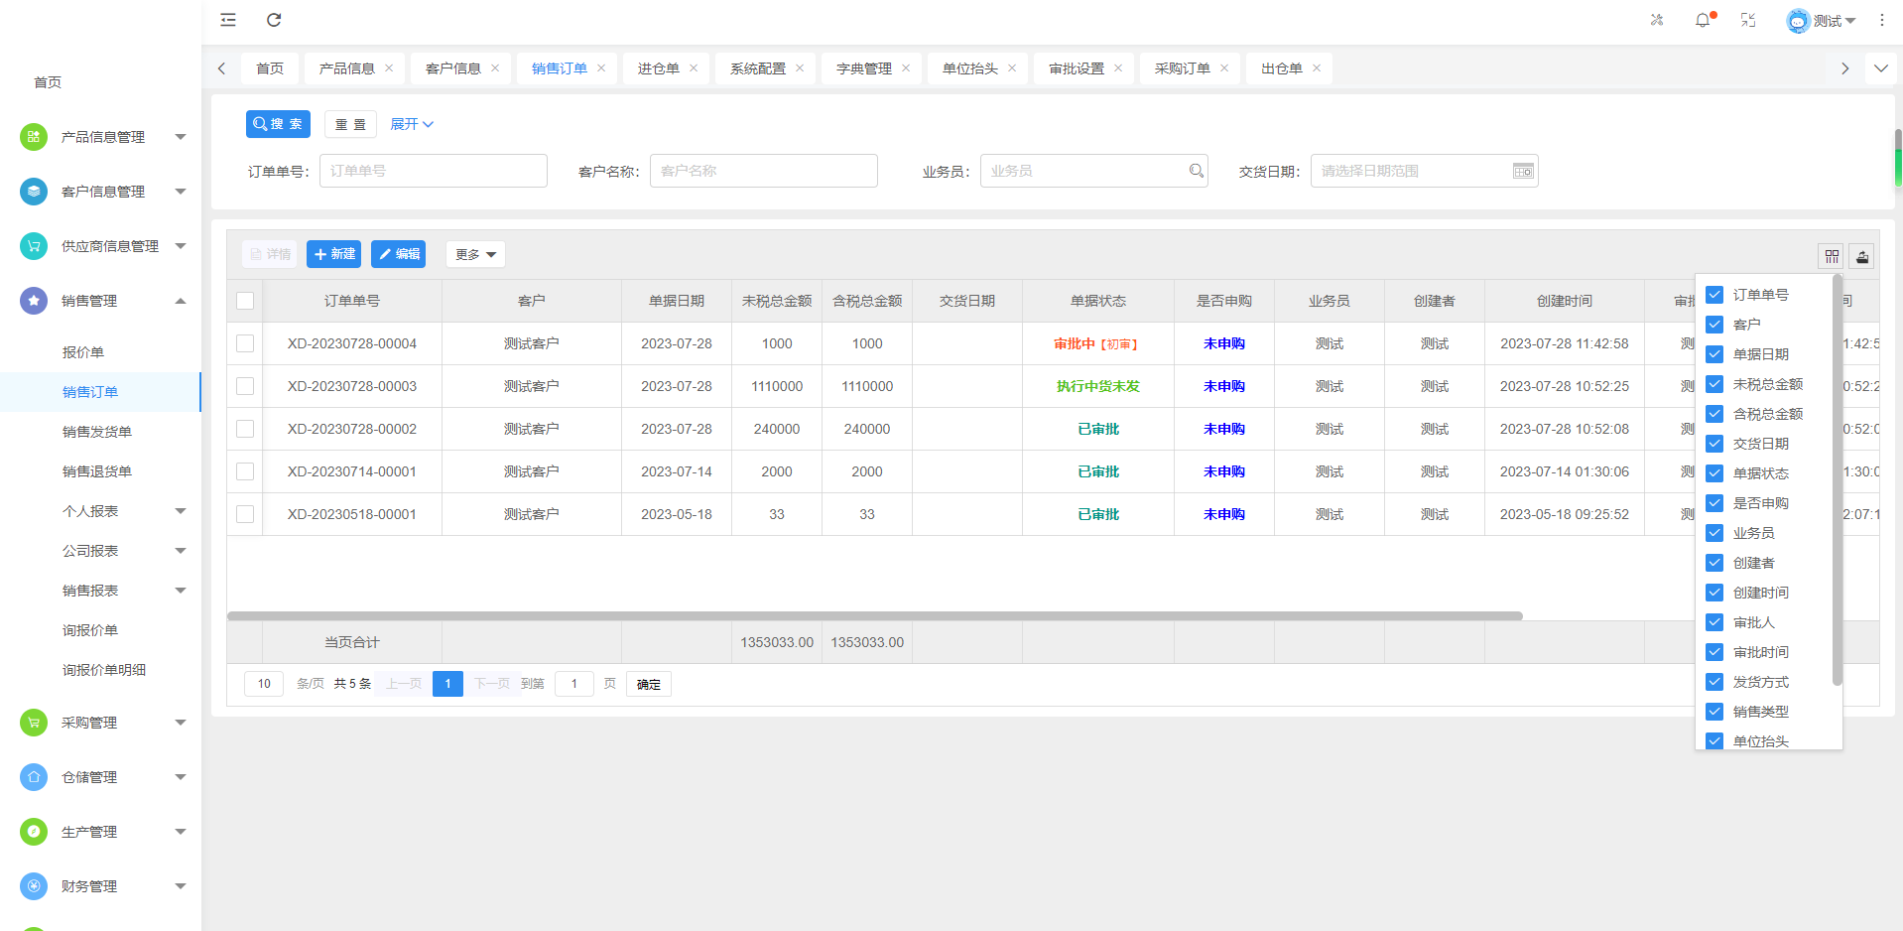
Task: Open the 更多 dropdown
Action: 475,254
